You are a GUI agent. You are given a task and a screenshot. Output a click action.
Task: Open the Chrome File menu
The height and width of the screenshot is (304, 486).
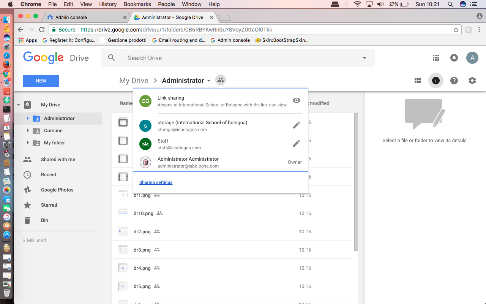[x=52, y=4]
